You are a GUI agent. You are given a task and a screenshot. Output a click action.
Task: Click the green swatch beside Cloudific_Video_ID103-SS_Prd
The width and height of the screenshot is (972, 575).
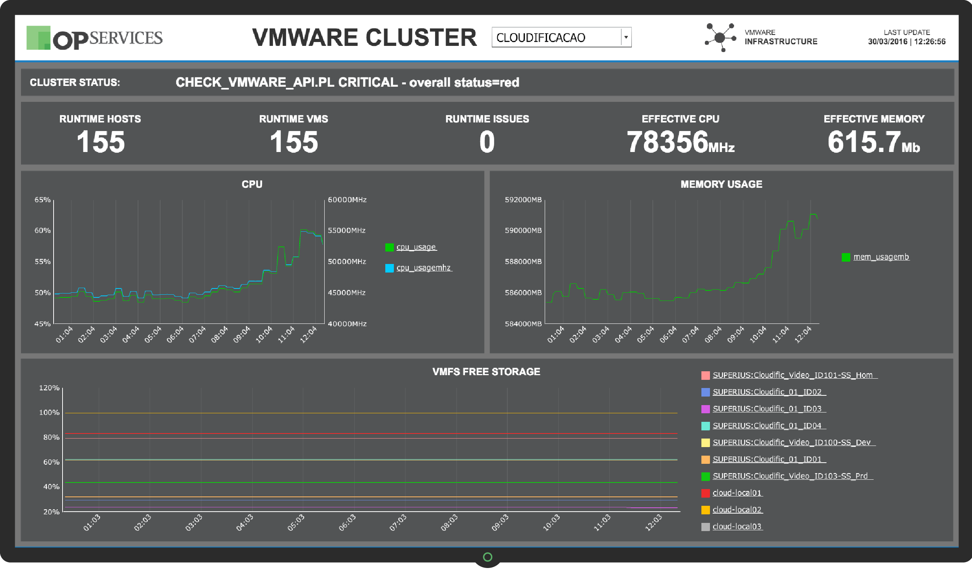705,476
